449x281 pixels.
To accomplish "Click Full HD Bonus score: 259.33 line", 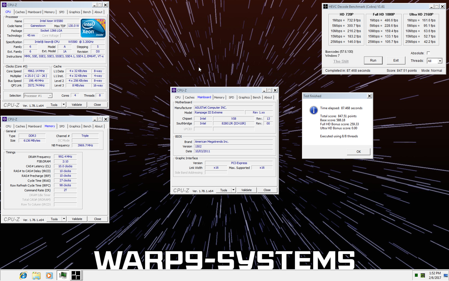I will [339, 124].
